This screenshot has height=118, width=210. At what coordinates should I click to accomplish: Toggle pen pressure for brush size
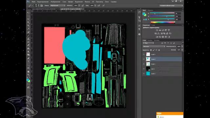(x=104, y=6)
